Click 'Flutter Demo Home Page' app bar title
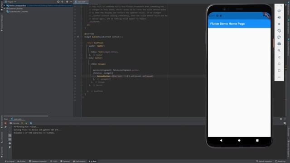 point(227,24)
